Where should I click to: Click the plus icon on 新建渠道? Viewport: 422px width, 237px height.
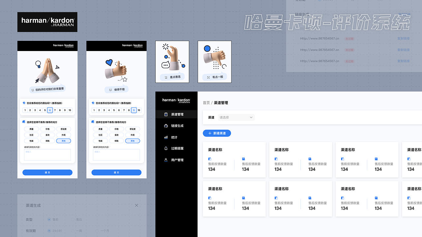[210, 133]
